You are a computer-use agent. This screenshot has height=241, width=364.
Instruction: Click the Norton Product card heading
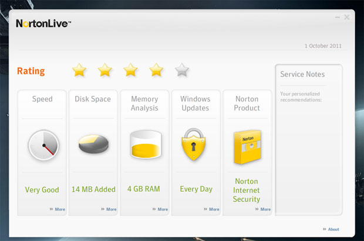coord(247,104)
